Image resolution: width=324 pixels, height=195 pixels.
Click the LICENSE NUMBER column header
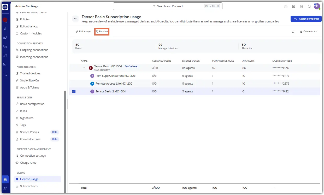pos(282,61)
